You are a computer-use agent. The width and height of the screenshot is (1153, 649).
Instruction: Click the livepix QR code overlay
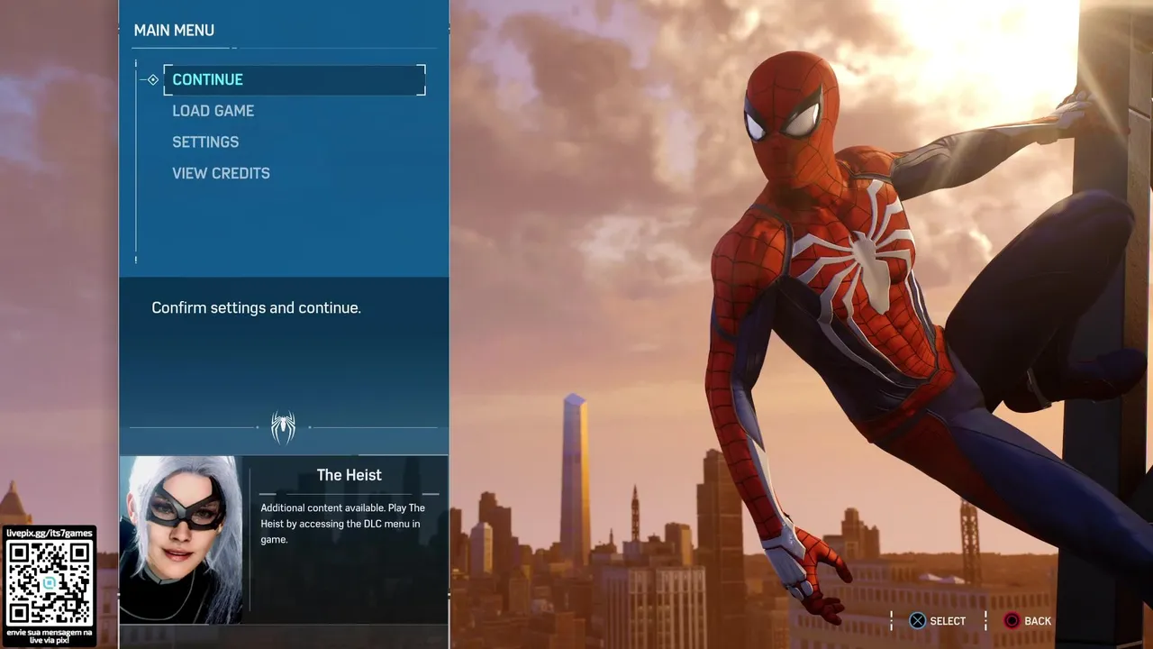pos(50,581)
